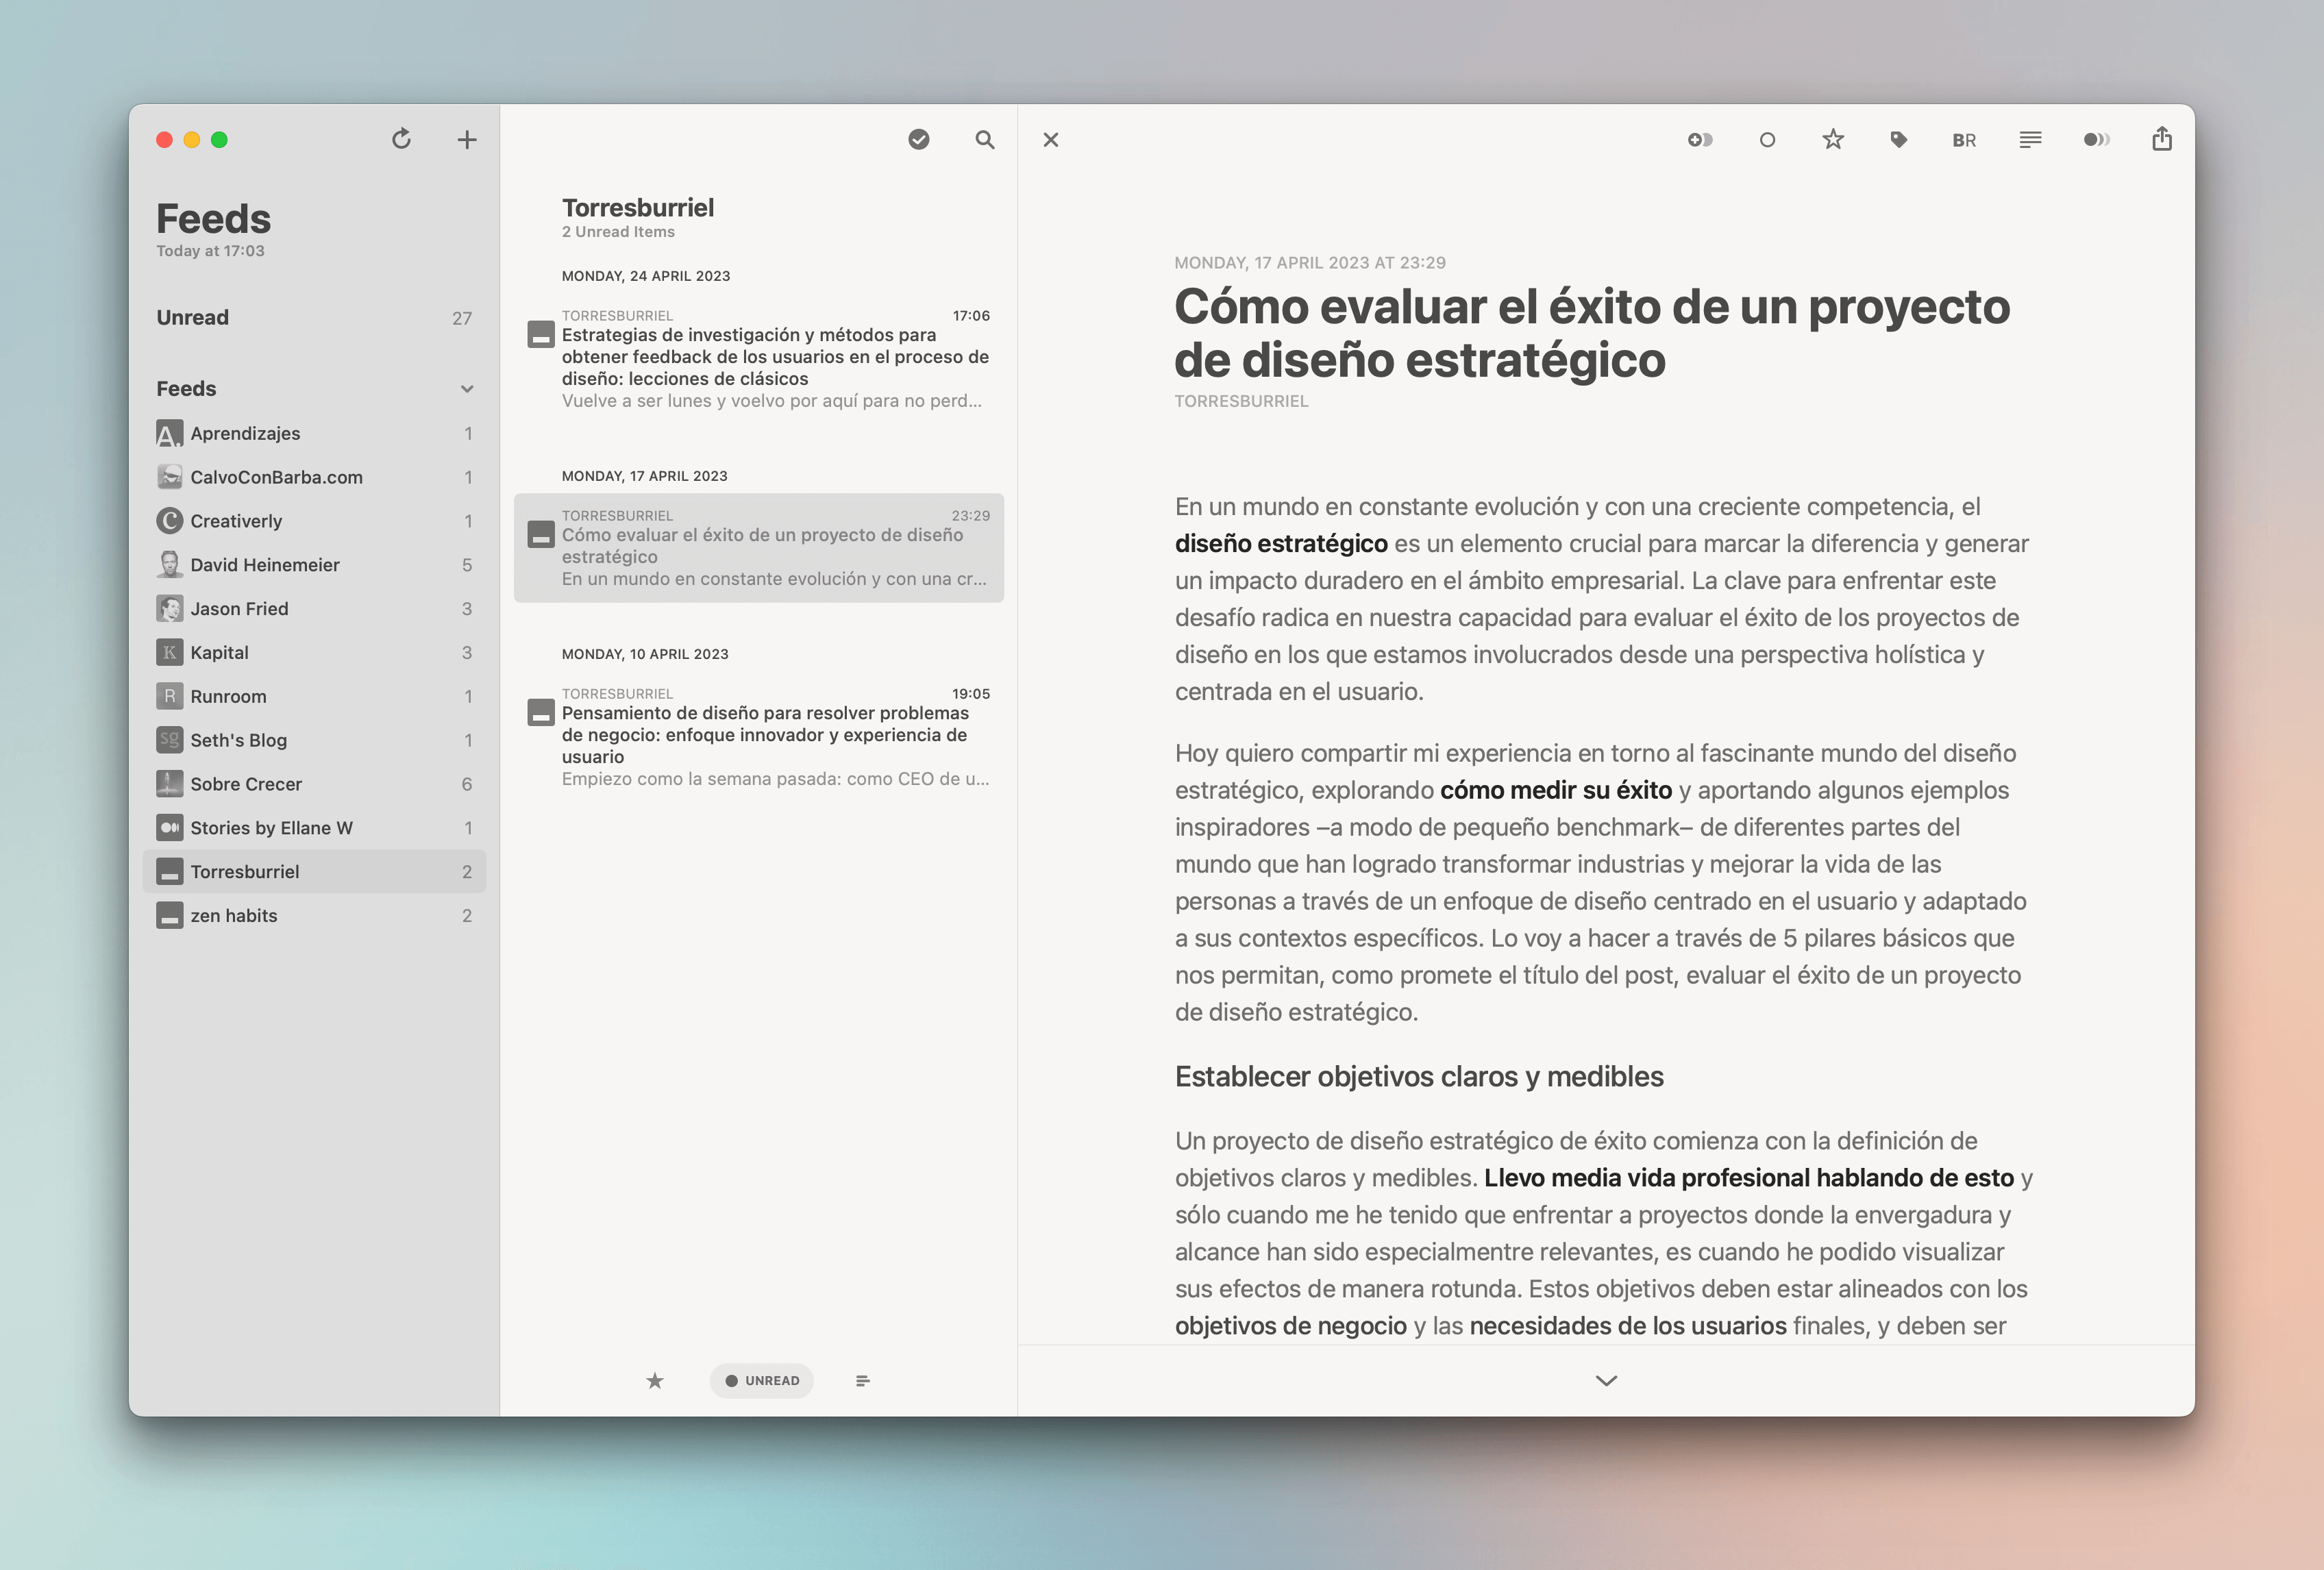Search within the Torresburriel feed
Image resolution: width=2324 pixels, height=1570 pixels.
point(985,140)
